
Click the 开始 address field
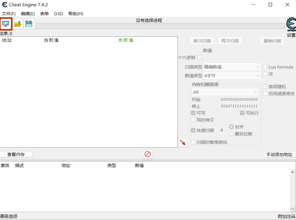pos(231,99)
